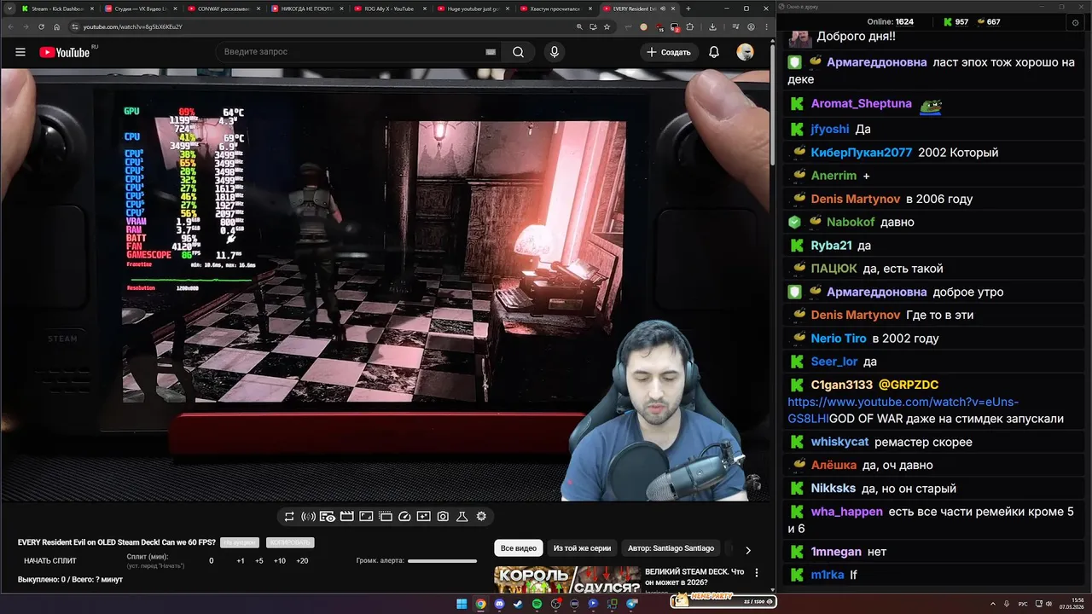Viewport: 1092px width, 614px height.
Task: Click username КиберПукан2077 in chat
Action: click(862, 153)
